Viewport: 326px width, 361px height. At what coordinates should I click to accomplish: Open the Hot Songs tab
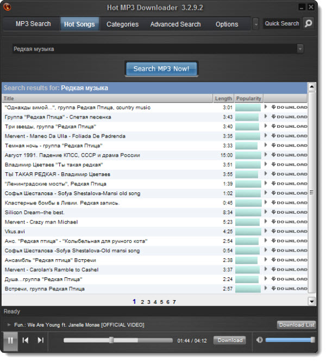[x=79, y=24]
